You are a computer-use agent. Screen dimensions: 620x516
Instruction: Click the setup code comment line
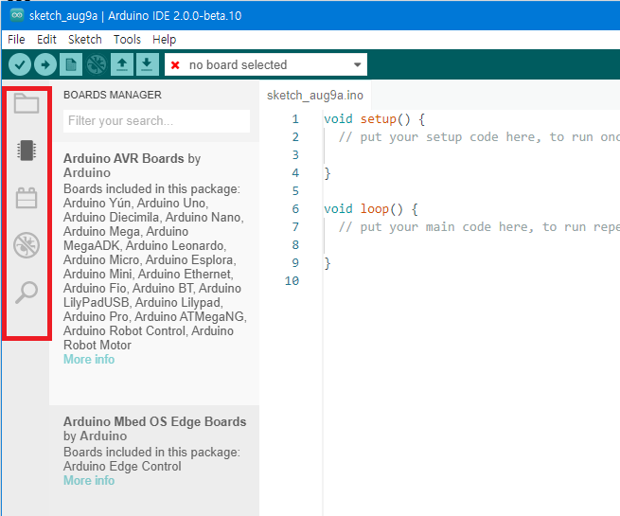coord(479,137)
